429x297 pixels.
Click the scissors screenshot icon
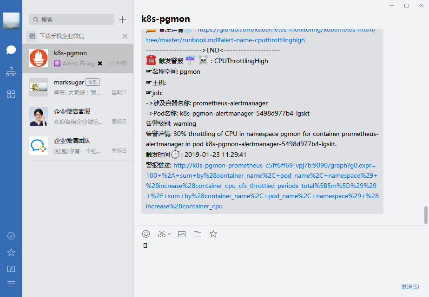162,234
